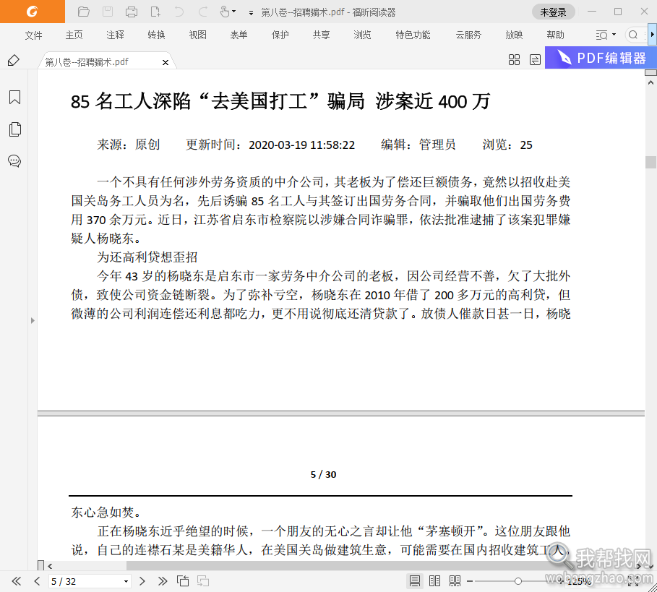The image size is (657, 592).
Task: Close the 第八卷--招聘骗术.pdf tab
Action: [x=166, y=62]
